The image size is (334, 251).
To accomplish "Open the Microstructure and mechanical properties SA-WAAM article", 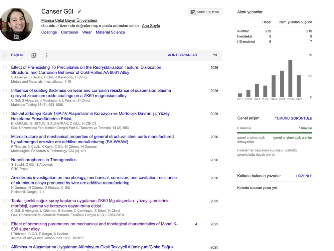I will coord(92,139).
